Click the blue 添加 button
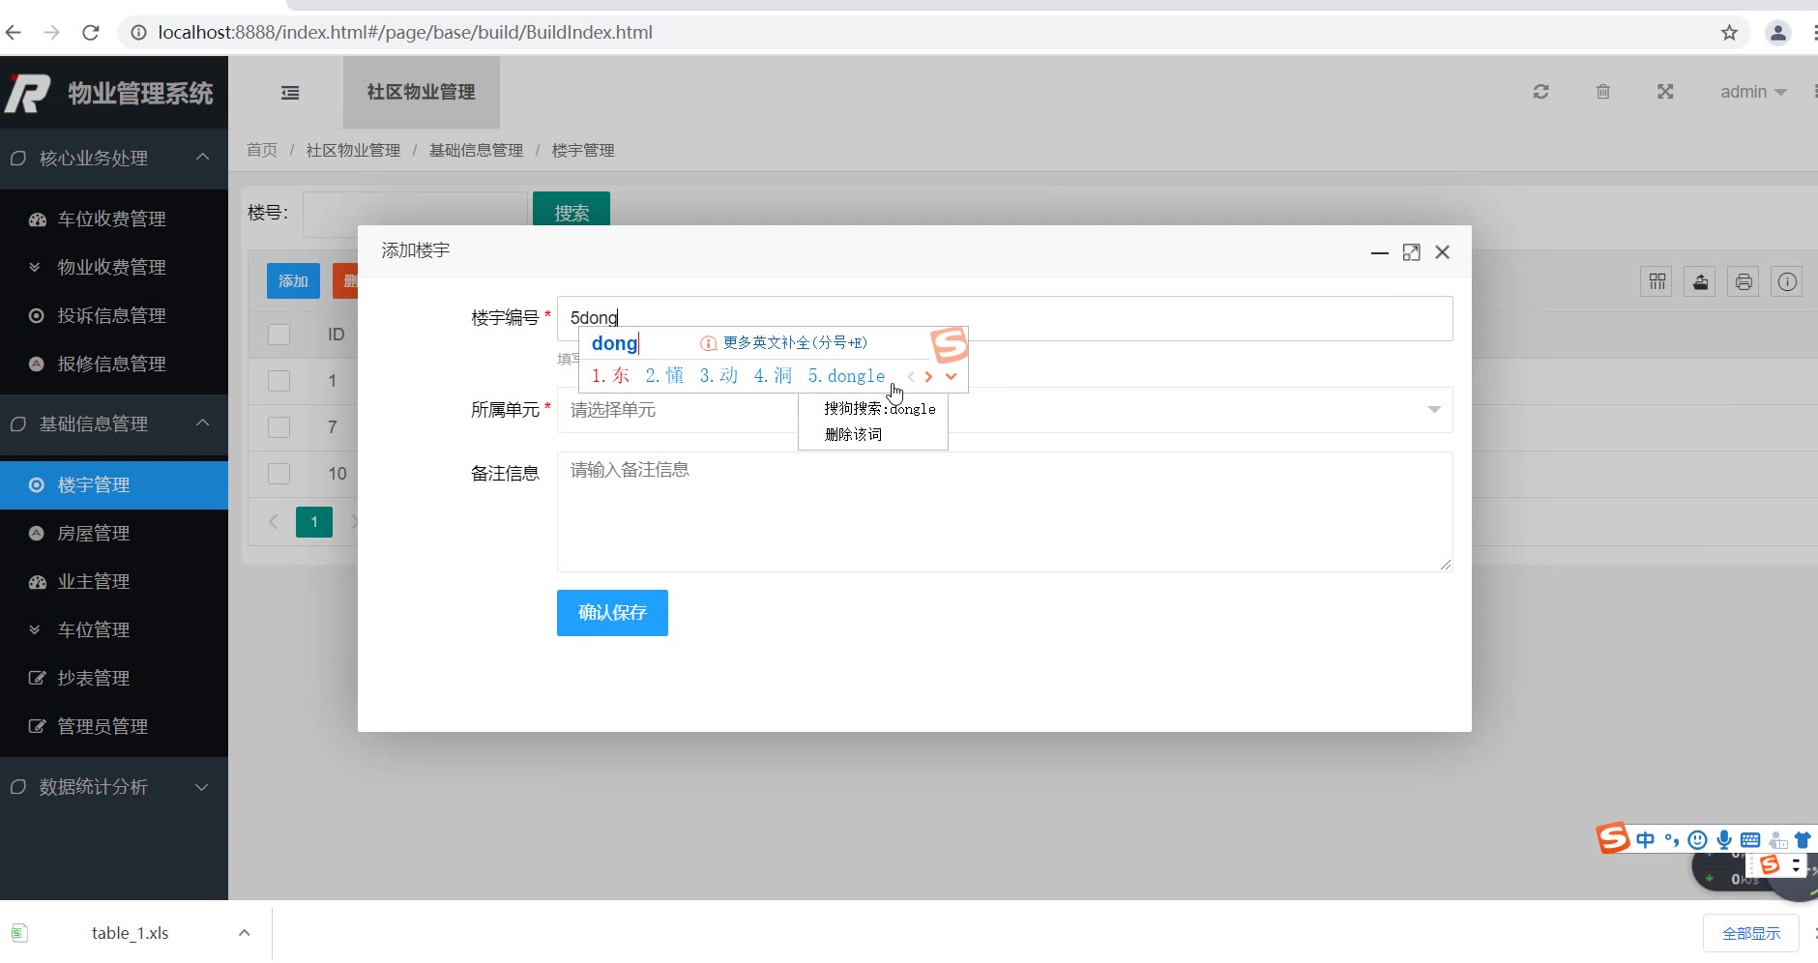1818x963 pixels. tap(293, 281)
